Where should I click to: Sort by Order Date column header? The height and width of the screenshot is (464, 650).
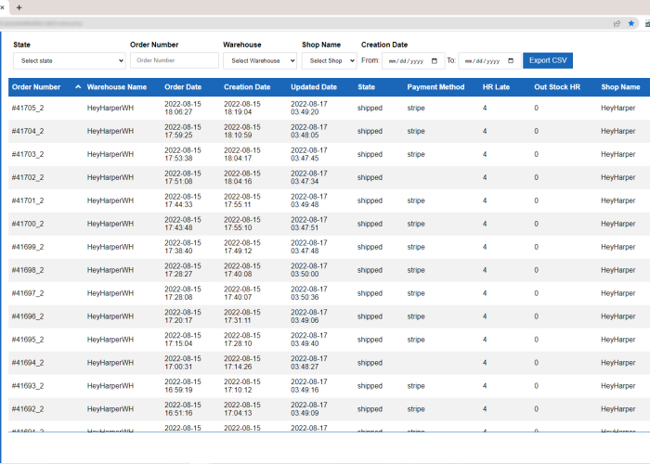[183, 87]
